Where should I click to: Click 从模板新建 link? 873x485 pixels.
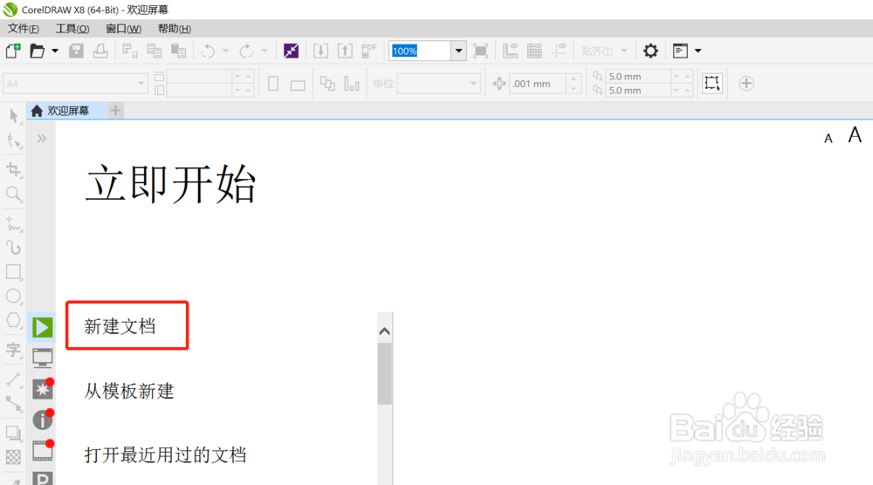128,391
